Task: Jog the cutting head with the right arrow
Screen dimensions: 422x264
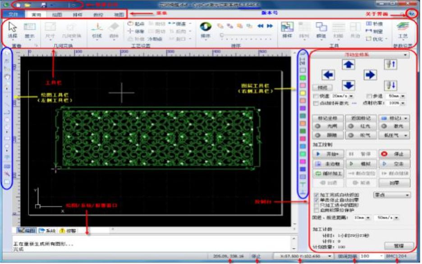Action: 370,75
